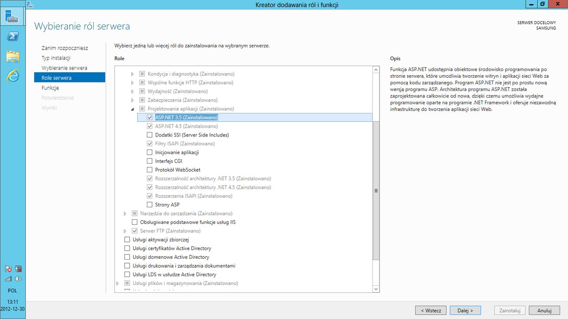Select Usługi aktywacji zbiorczej role
This screenshot has height=319, width=568.
(127, 240)
